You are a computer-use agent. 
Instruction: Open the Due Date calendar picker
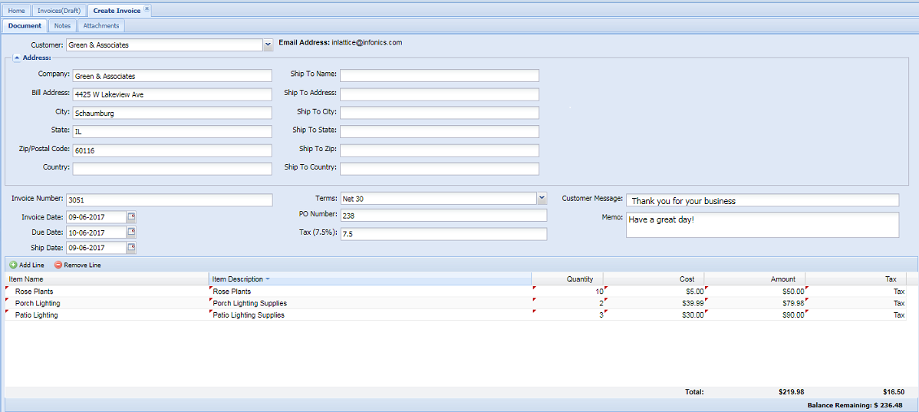(x=131, y=232)
